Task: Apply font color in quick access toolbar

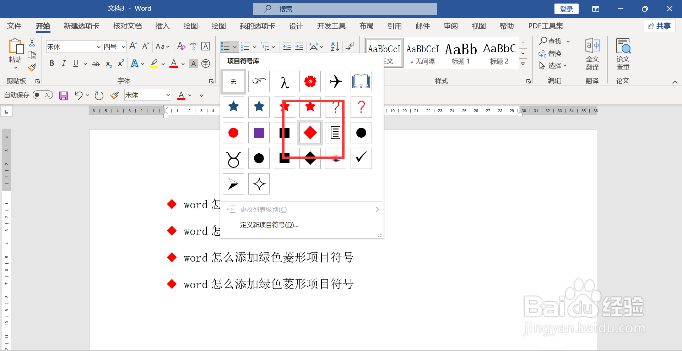Action: click(181, 95)
